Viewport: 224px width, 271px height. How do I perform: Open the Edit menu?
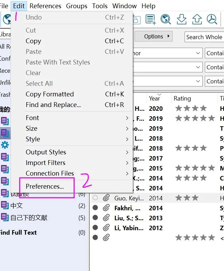[x=19, y=6]
